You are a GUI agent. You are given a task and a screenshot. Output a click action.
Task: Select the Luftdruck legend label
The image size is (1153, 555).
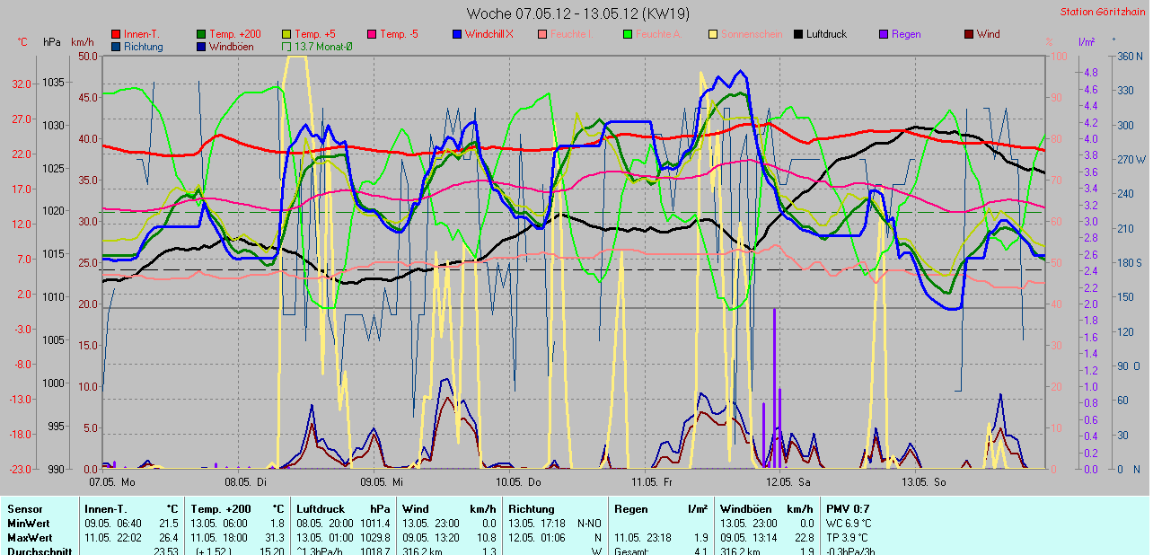(826, 34)
